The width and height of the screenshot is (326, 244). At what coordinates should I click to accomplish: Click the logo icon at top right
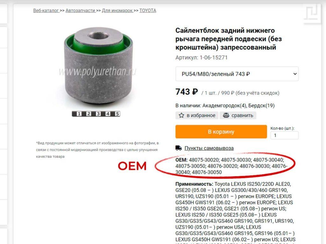(x=312, y=13)
